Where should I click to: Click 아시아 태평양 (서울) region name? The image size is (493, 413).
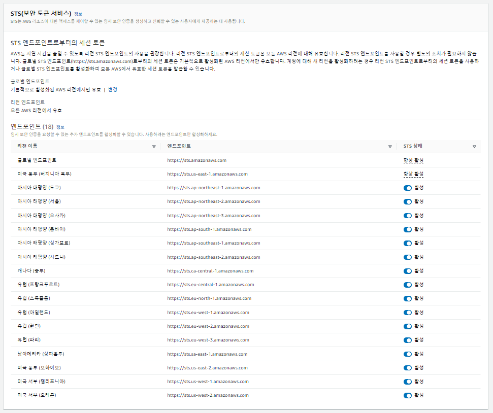39,201
